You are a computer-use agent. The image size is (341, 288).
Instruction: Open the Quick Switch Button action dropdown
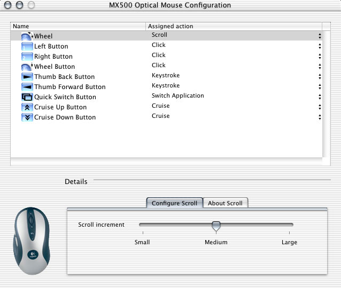(x=320, y=97)
